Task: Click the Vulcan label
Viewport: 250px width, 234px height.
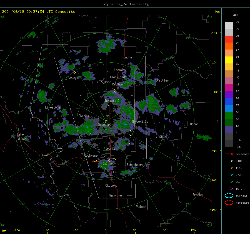Action: pyautogui.click(x=141, y=207)
